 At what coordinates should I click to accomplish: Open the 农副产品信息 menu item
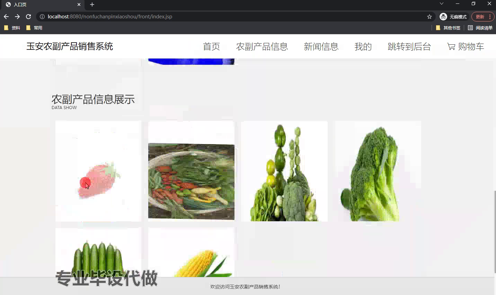pyautogui.click(x=262, y=46)
